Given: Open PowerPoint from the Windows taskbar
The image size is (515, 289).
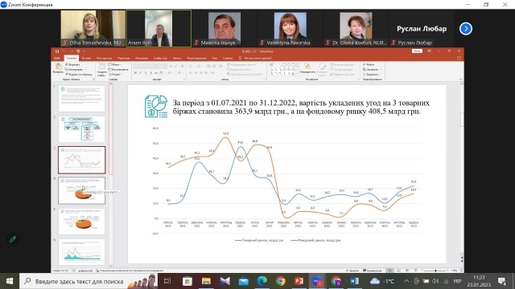Looking at the screenshot, I should click(x=299, y=281).
